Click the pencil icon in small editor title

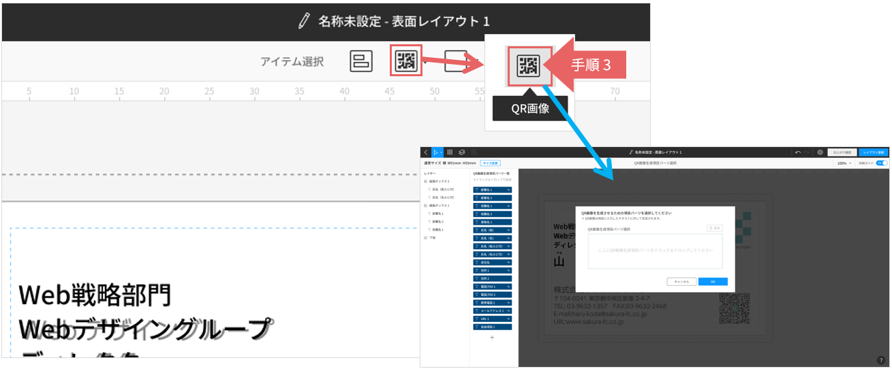631,152
